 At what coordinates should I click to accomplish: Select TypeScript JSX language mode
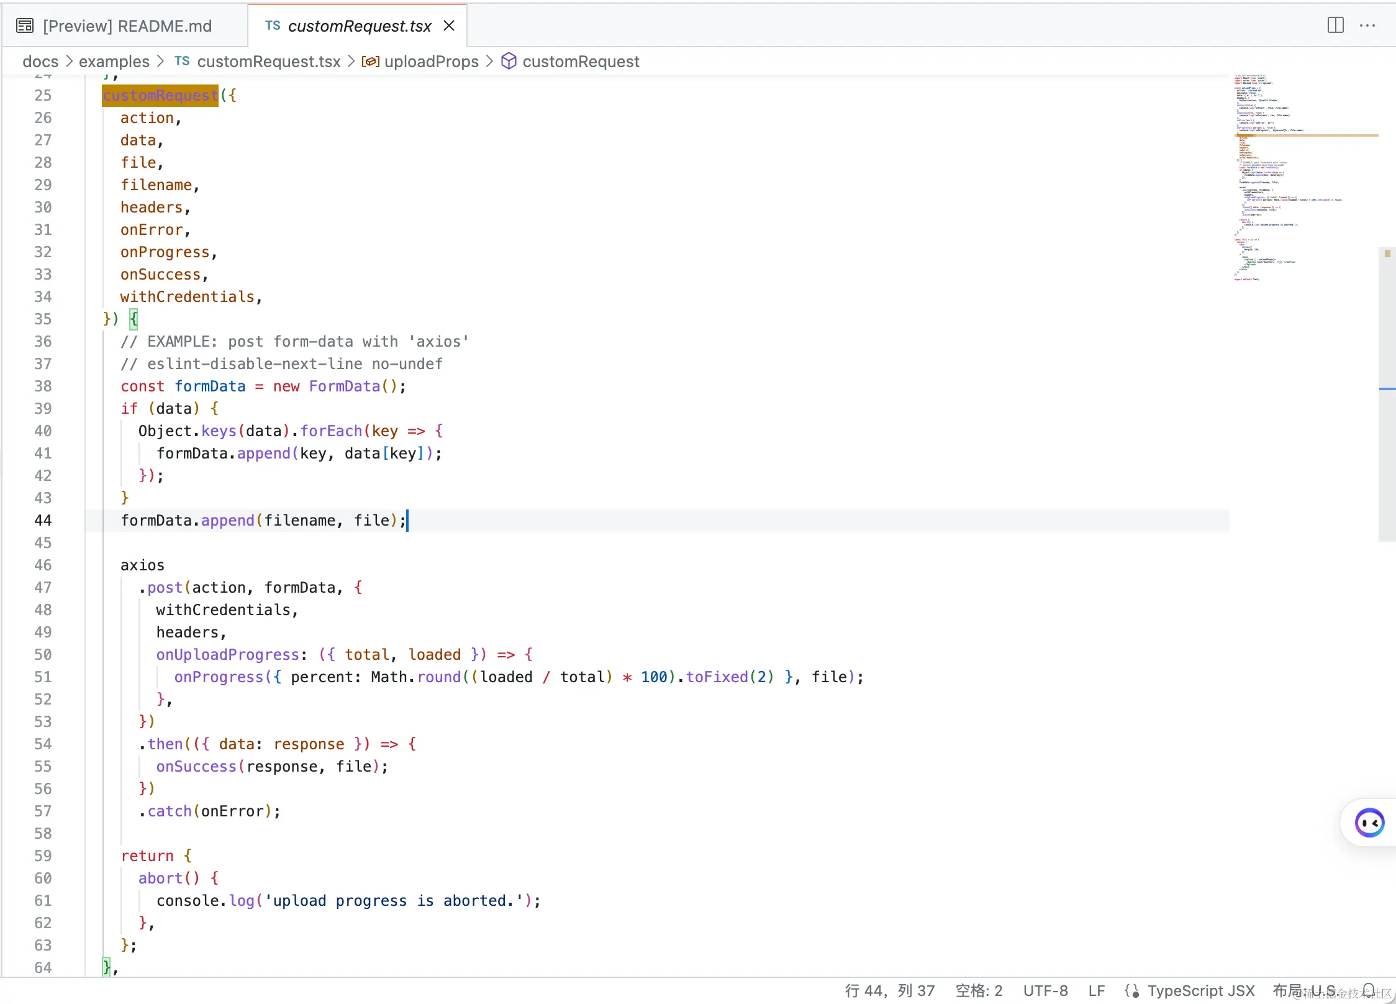[1200, 991]
